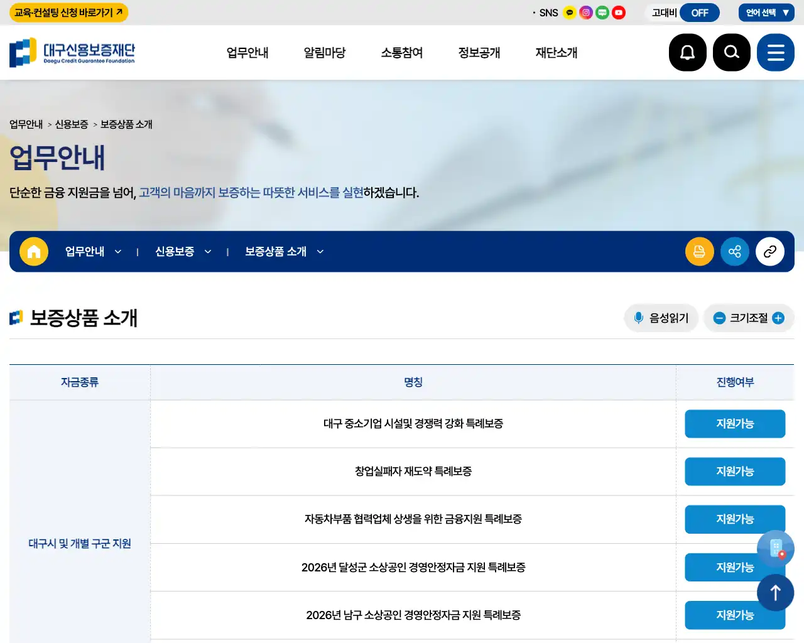Click 지원가능 for 2026년 달성군 소상공인
Image resolution: width=804 pixels, height=643 pixels.
735,568
